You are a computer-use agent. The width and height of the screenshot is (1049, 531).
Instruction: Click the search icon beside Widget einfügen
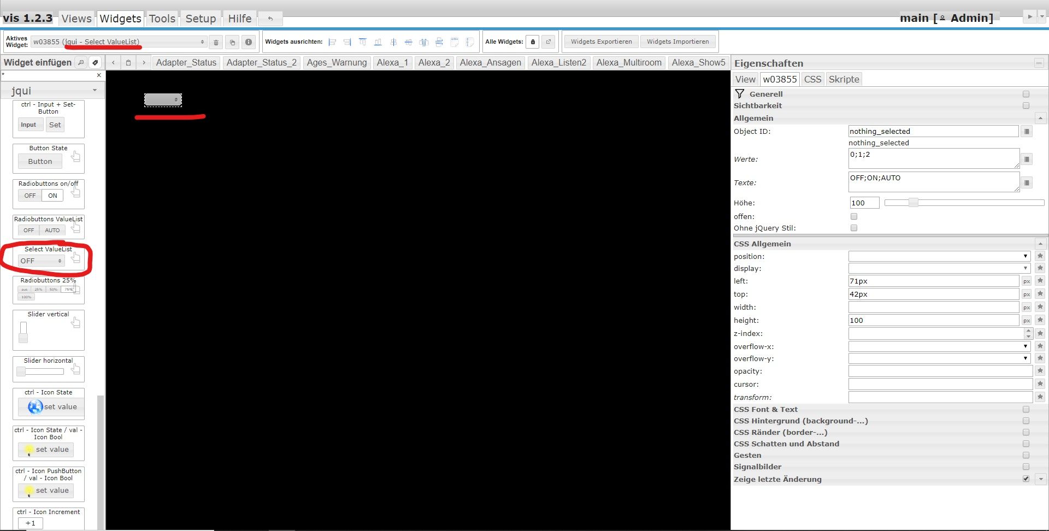point(81,63)
